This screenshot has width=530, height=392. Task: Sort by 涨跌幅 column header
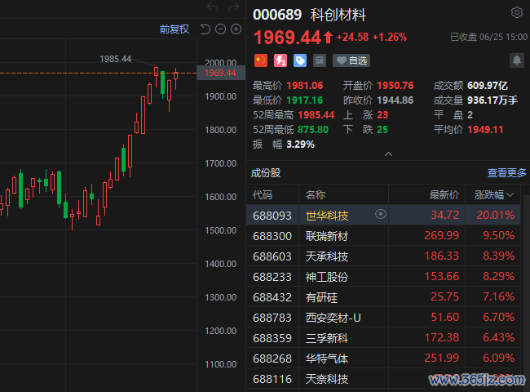493,194
